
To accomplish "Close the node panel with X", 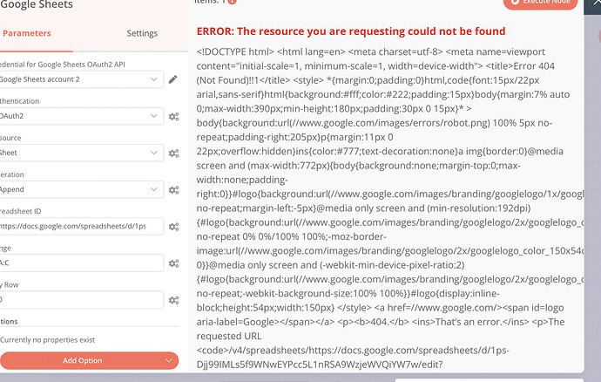I will 596,3.
